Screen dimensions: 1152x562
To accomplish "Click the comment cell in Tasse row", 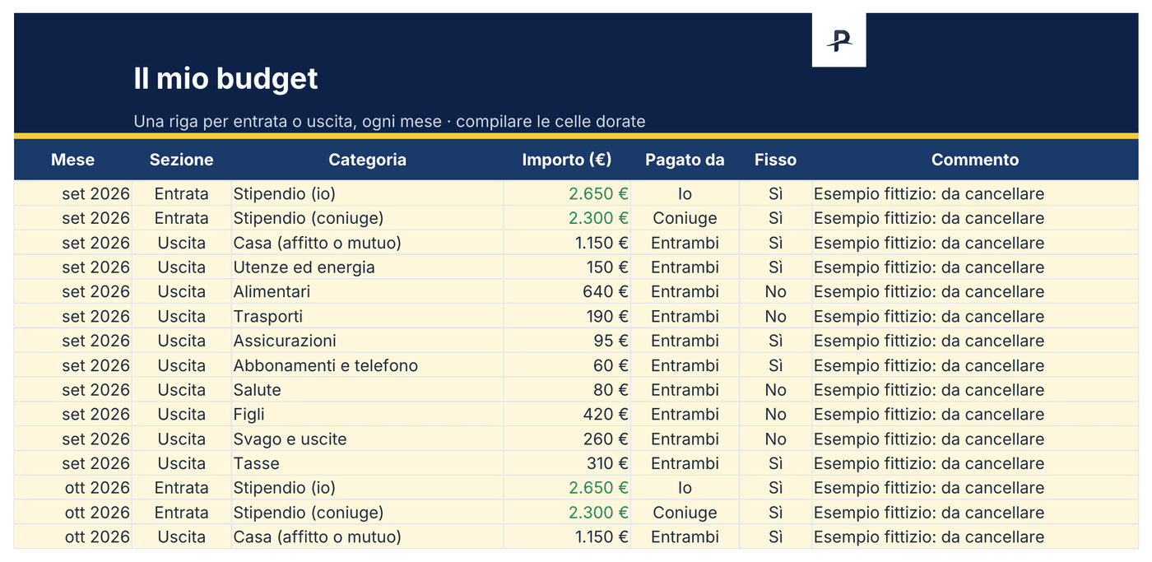I will [975, 463].
